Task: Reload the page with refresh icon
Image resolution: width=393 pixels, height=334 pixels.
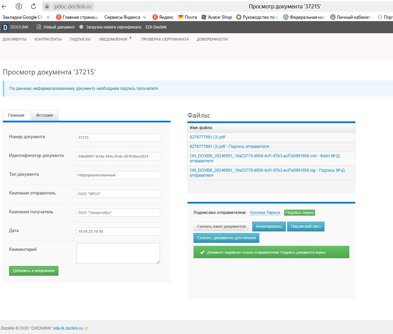Action: (33, 6)
